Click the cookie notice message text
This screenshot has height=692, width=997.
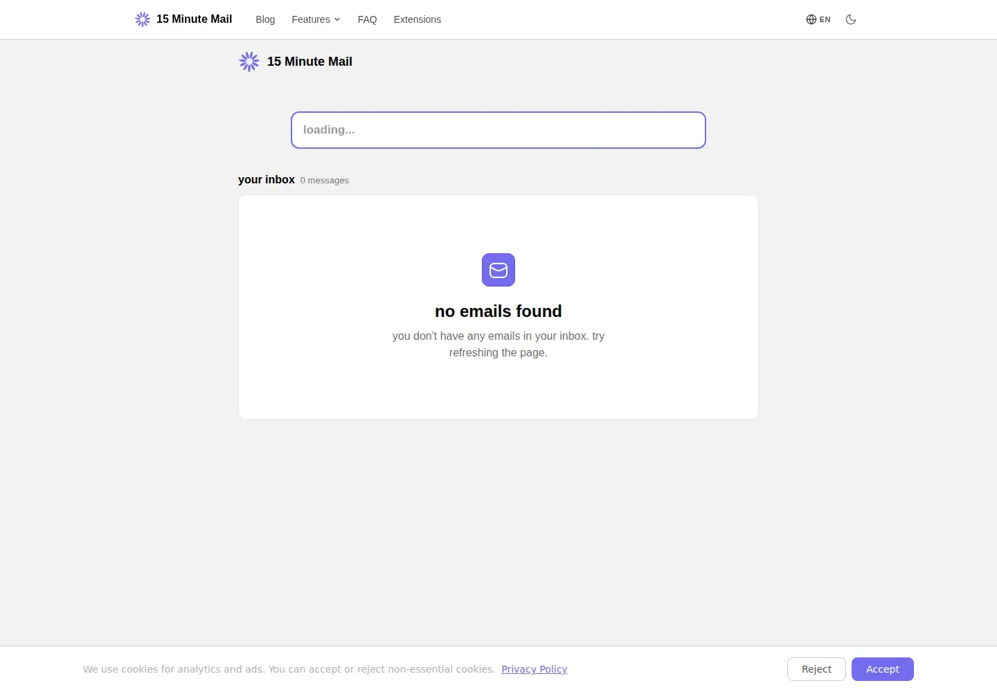pyautogui.click(x=289, y=669)
